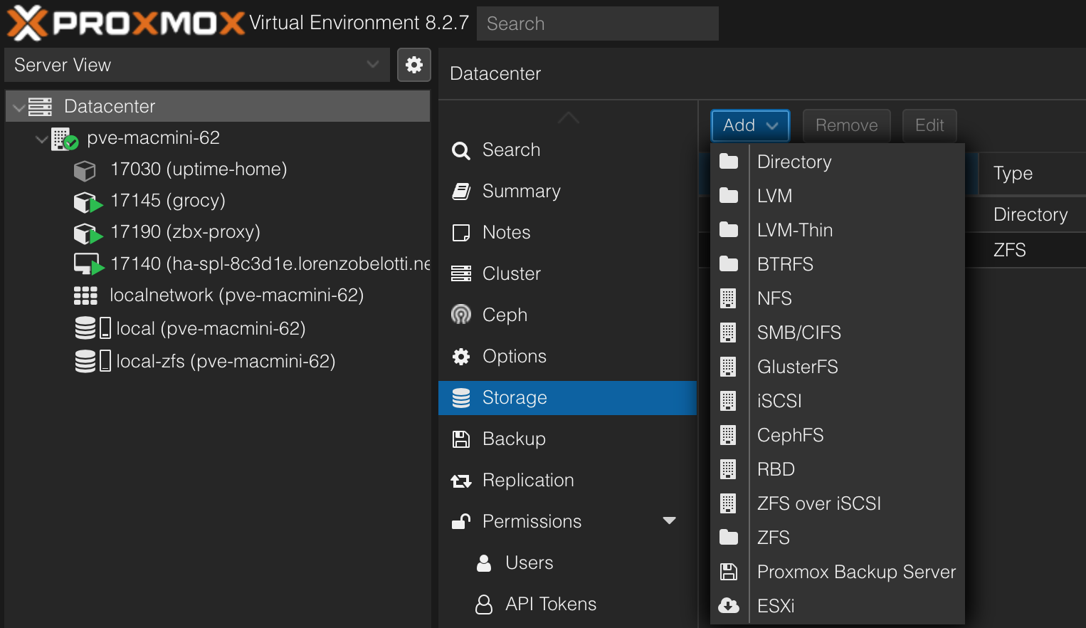Choose Proxmox Backup Server storage type
Screen dimensions: 1086x628
pos(856,572)
